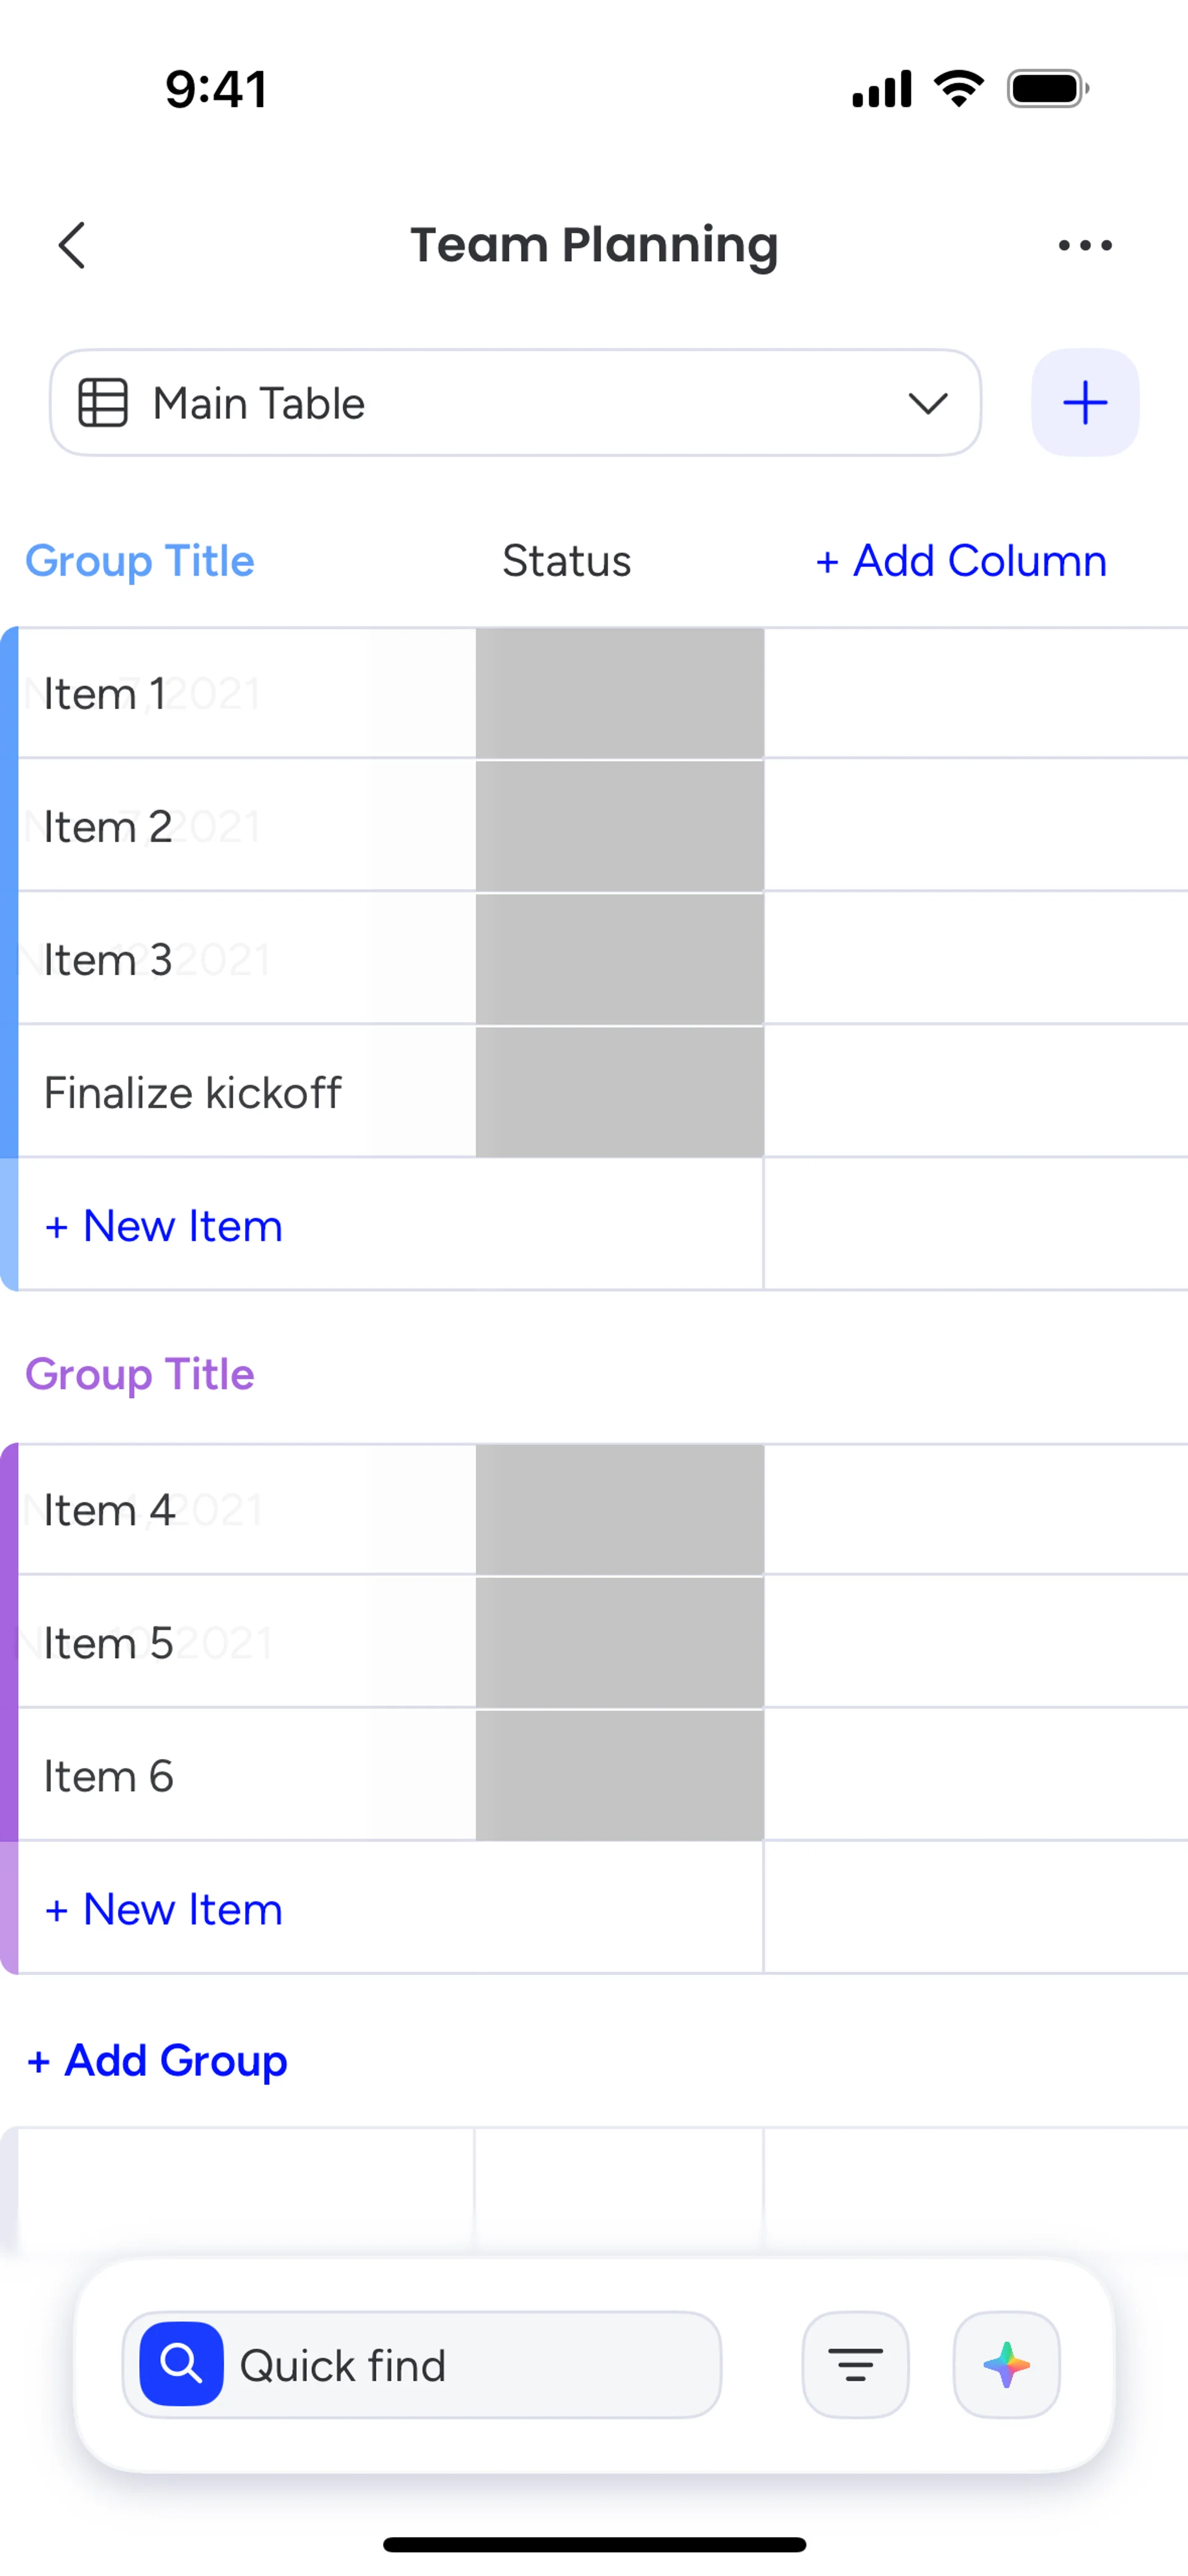Launch the colorful AI sparkle assistant
Screen dimensions: 1188x2576
pyautogui.click(x=1006, y=2364)
